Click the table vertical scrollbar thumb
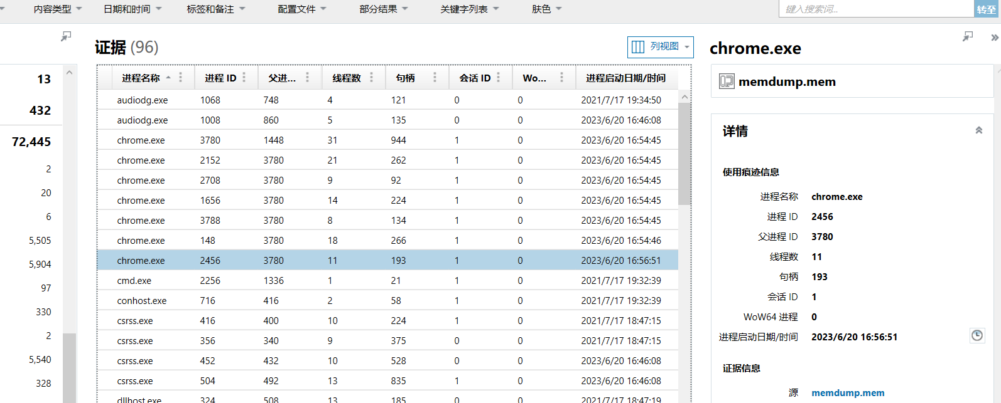 point(684,154)
